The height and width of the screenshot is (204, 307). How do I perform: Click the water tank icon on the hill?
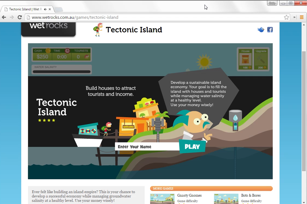235,120
